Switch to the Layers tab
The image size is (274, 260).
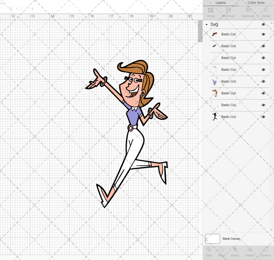pos(221,3)
